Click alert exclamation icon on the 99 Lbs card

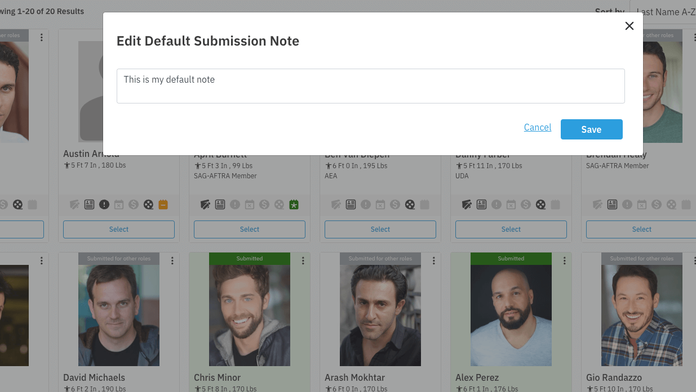[x=234, y=205]
